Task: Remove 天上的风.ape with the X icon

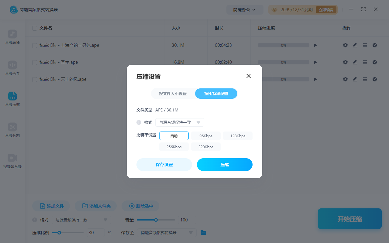Action: (x=375, y=79)
